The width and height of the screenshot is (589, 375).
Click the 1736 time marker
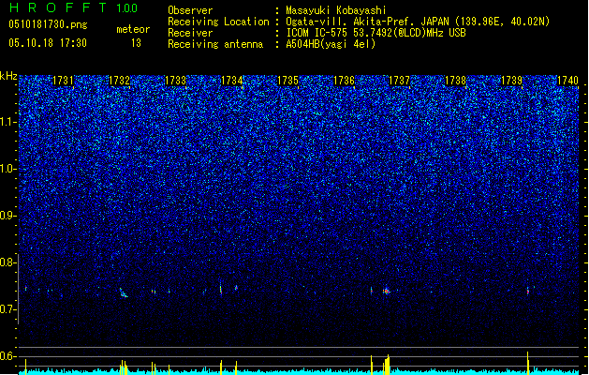[344, 81]
